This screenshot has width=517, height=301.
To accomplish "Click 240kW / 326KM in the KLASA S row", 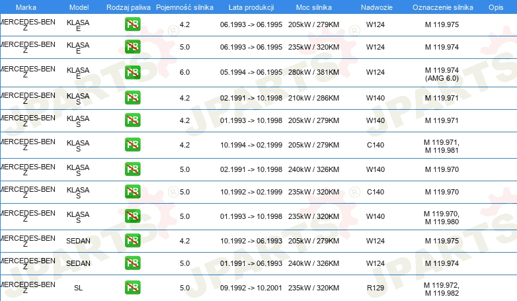I will pyautogui.click(x=313, y=169).
